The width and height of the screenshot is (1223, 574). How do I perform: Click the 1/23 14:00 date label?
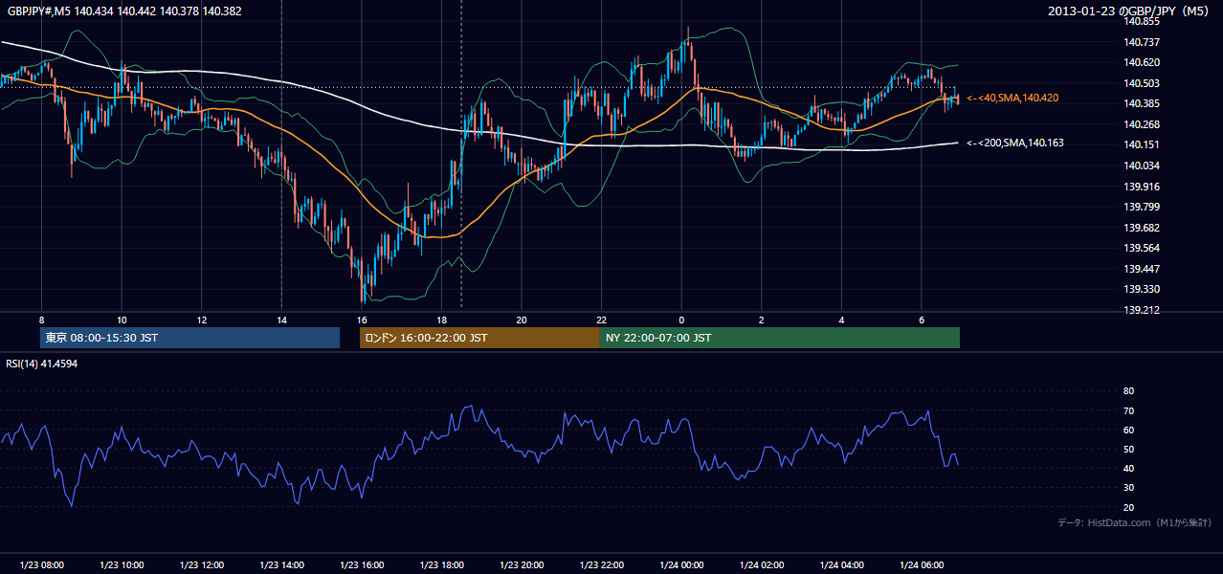pyautogui.click(x=281, y=565)
